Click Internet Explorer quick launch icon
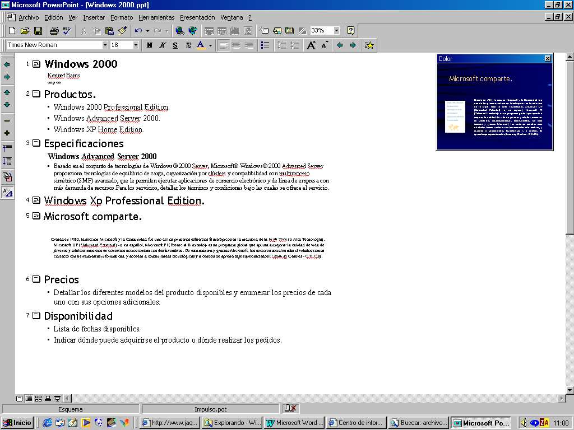The image size is (574, 430). click(47, 423)
